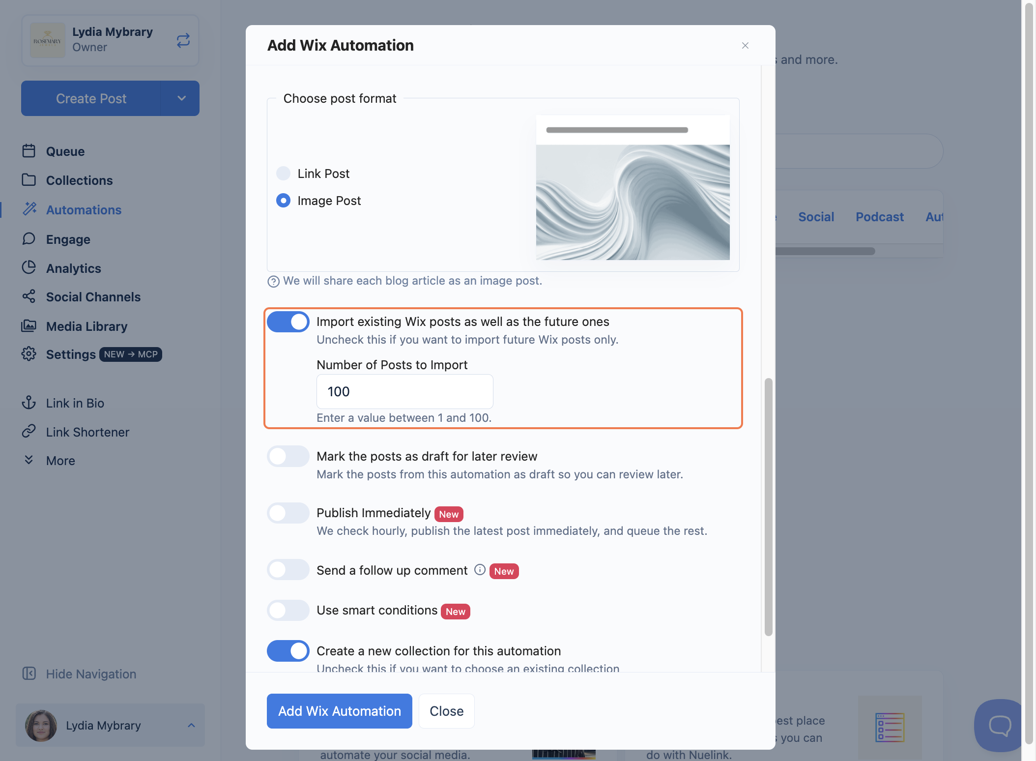The width and height of the screenshot is (1036, 761).
Task: Click the Hide Navigation label
Action: (x=91, y=673)
